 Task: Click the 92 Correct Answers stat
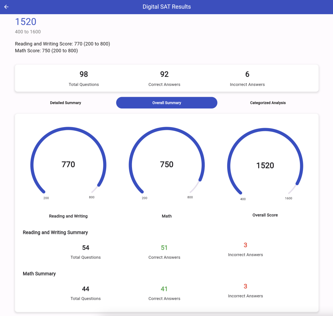point(164,78)
